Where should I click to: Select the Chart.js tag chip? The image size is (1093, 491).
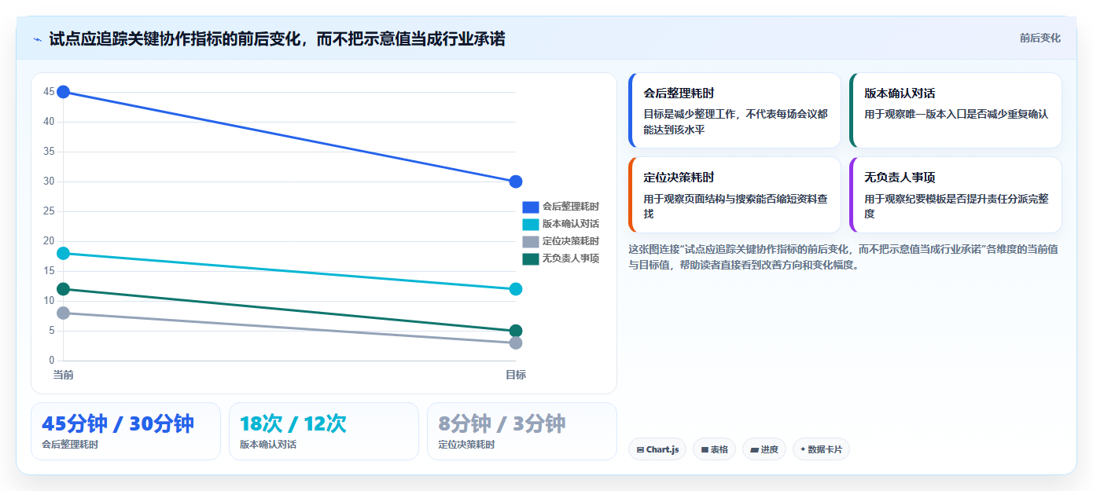click(657, 449)
